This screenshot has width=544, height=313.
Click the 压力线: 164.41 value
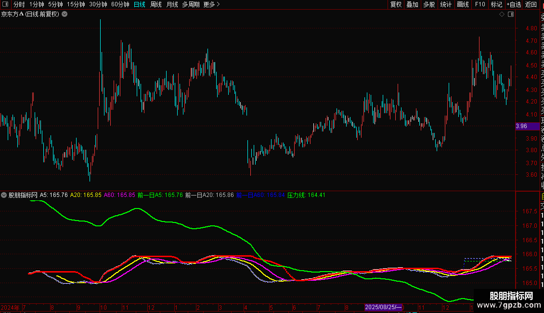click(306, 195)
